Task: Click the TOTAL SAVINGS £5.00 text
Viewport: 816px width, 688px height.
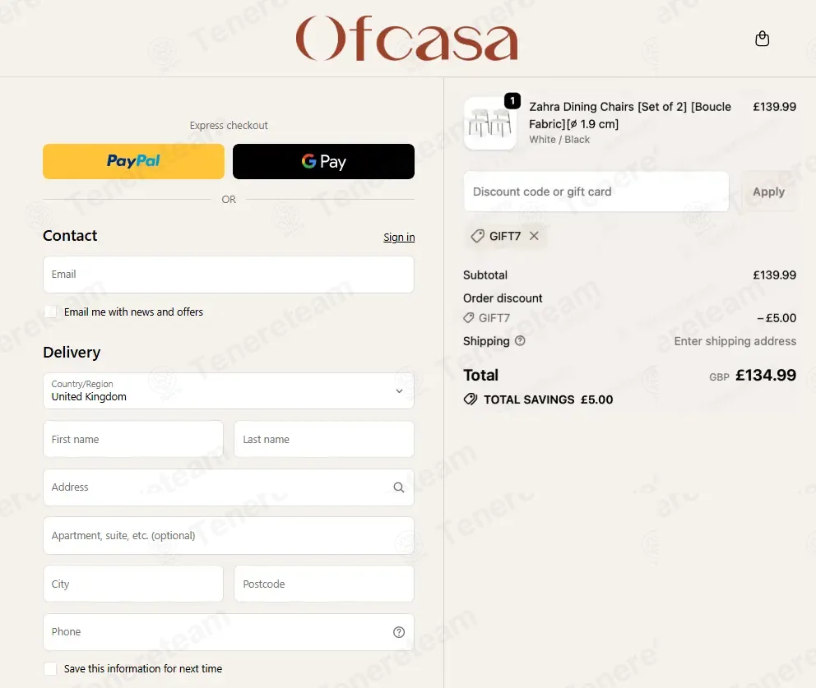Action: pyautogui.click(x=549, y=399)
